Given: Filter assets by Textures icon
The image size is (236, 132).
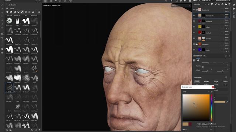Looking at the screenshot, I should point(29,12).
